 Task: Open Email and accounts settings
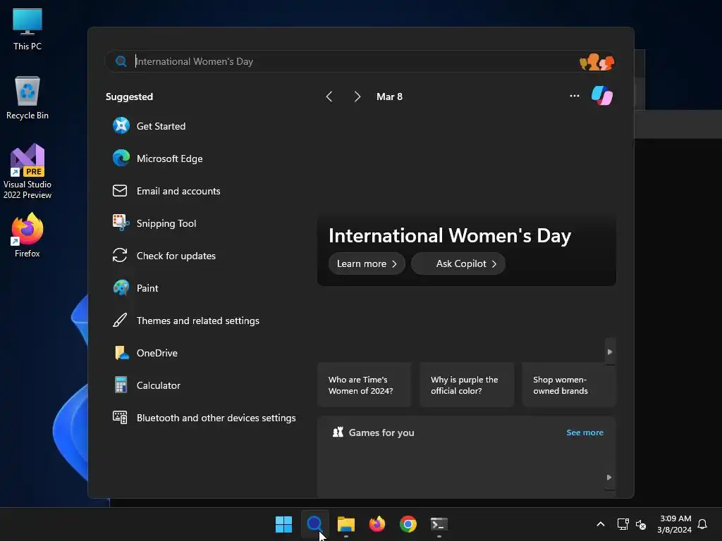166,190
